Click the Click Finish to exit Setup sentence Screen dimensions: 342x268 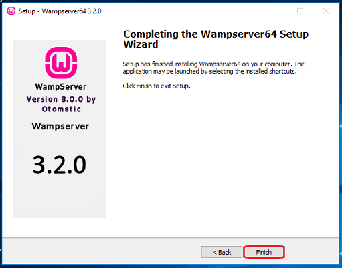[157, 86]
